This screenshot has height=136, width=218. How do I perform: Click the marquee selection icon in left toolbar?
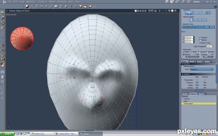2,88
